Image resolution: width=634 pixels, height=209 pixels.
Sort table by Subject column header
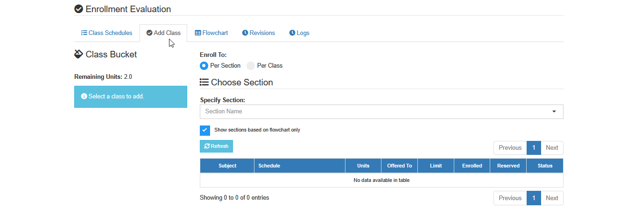227,166
